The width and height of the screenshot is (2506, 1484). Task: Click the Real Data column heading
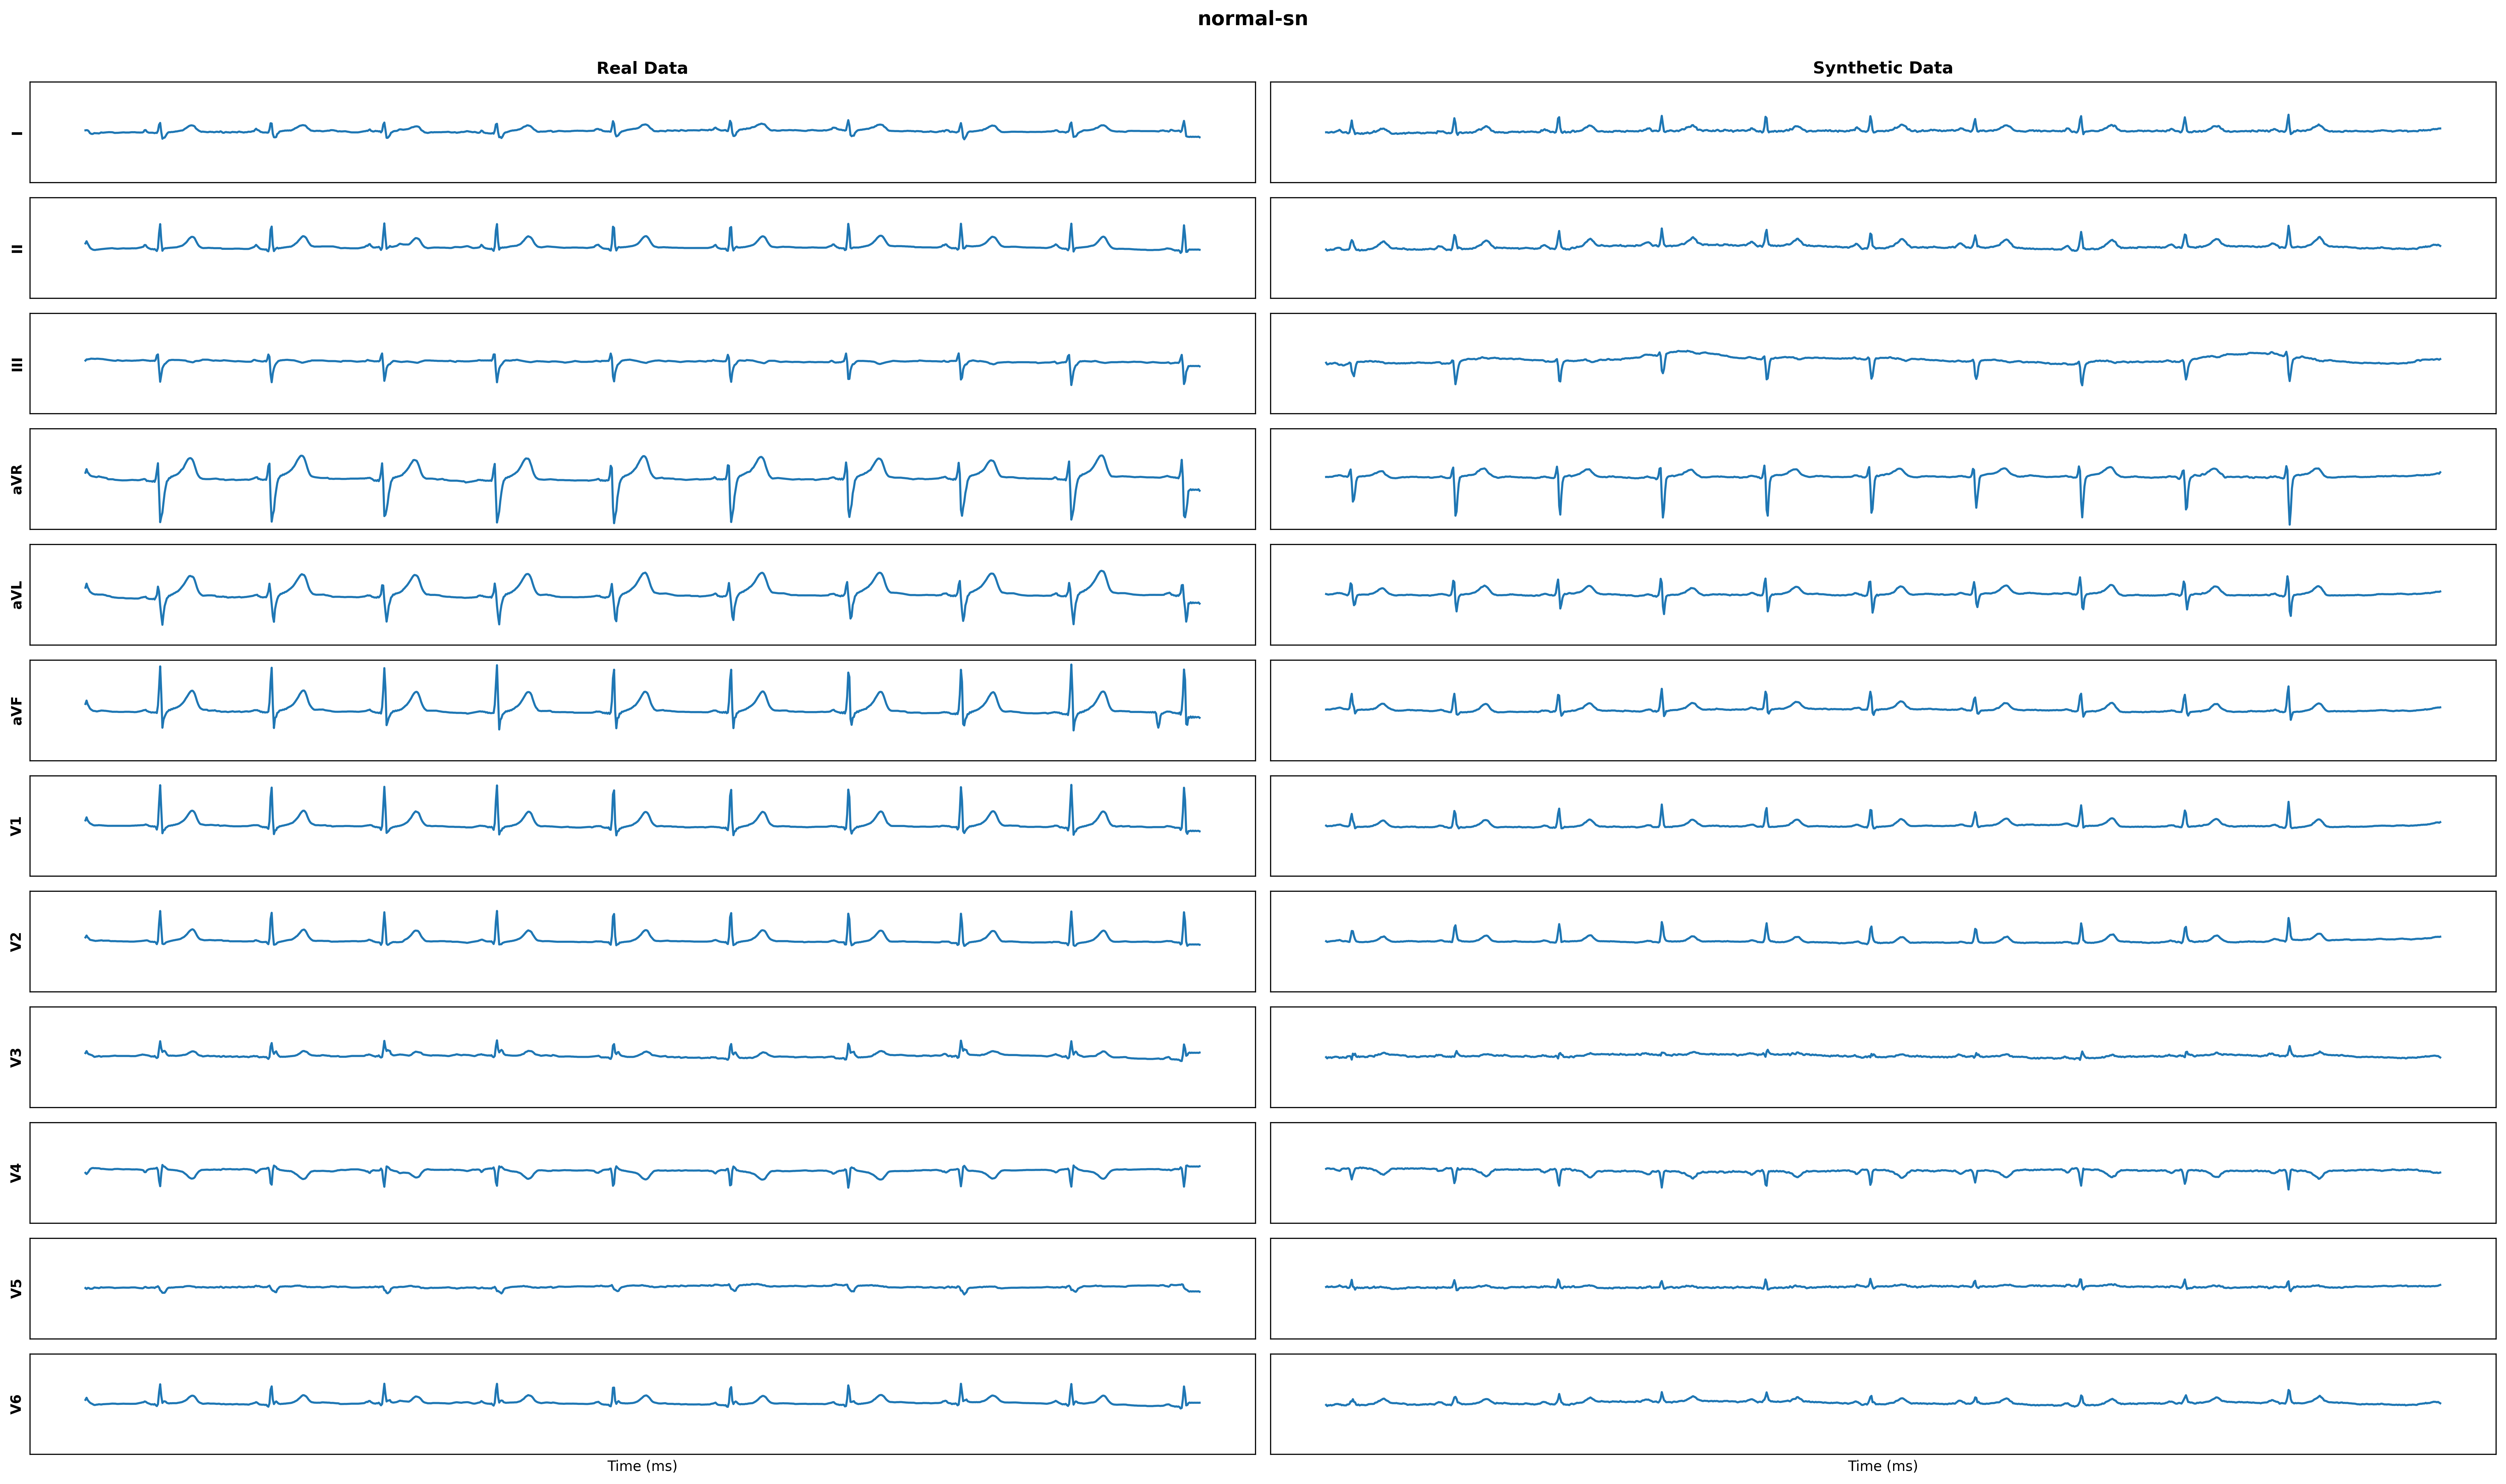tap(642, 68)
